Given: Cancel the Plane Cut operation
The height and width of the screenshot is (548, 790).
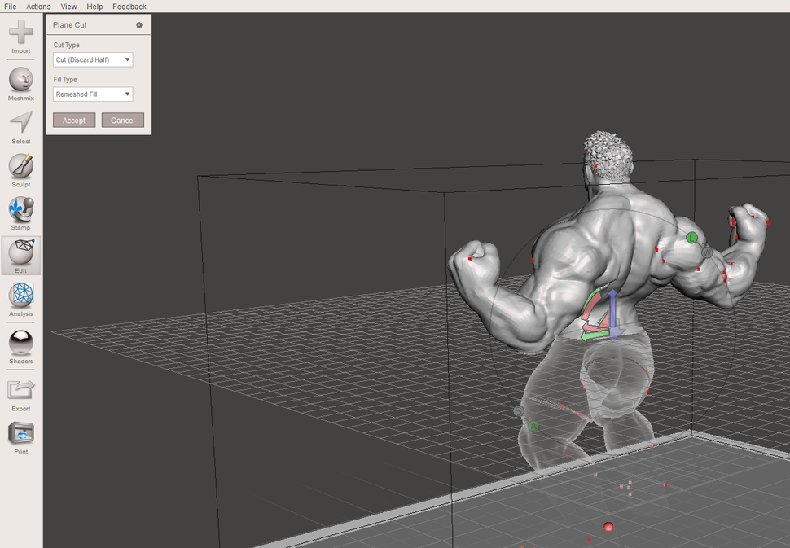Looking at the screenshot, I should point(122,120).
